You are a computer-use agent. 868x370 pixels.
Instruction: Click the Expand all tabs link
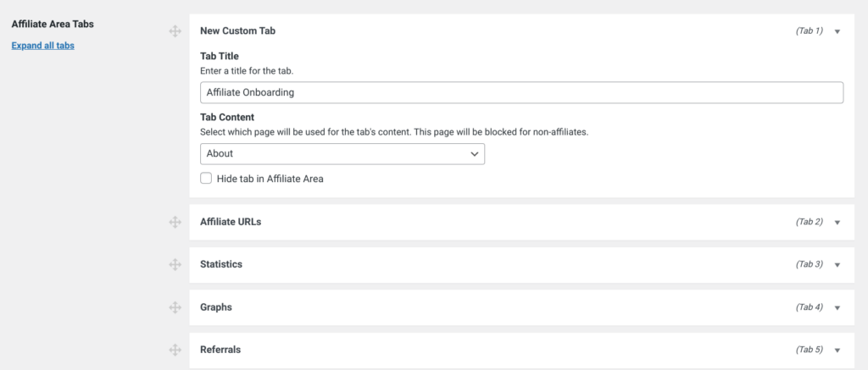42,46
